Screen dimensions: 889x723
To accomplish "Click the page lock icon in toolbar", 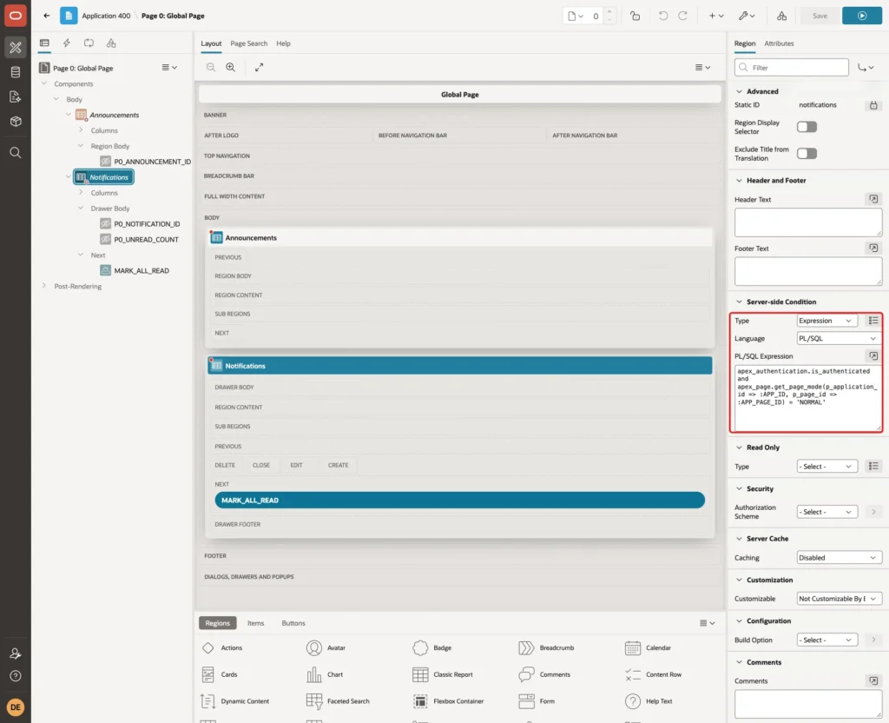I will pyautogui.click(x=635, y=16).
